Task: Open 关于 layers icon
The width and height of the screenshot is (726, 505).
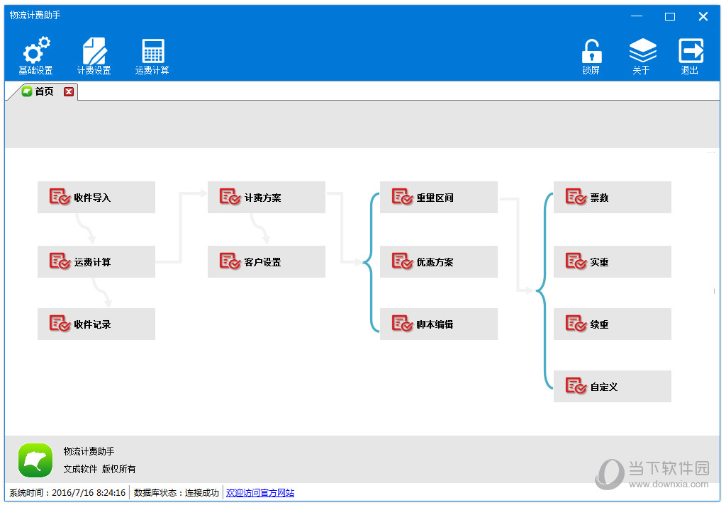Action: tap(642, 50)
